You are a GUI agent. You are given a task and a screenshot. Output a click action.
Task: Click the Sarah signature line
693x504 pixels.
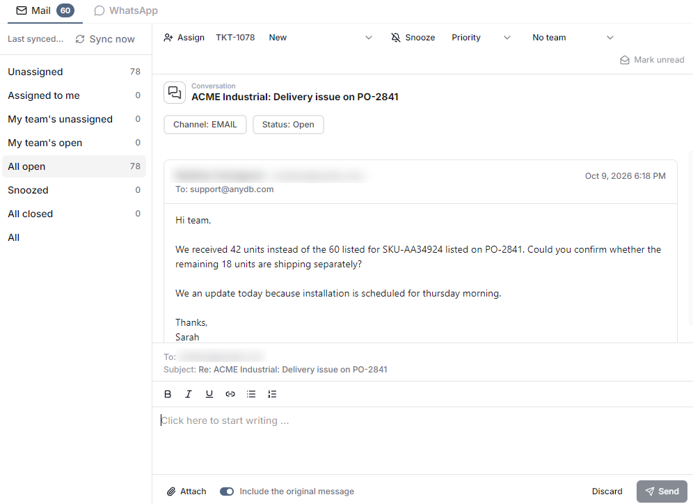tap(187, 338)
